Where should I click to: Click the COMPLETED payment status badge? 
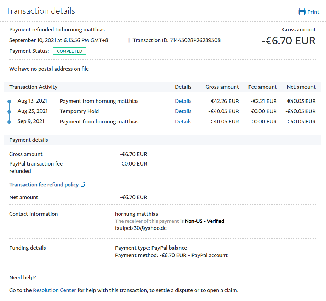pyautogui.click(x=69, y=51)
